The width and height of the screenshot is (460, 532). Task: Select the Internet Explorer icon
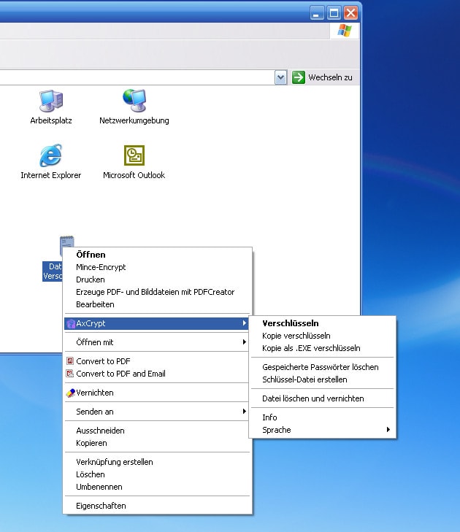[x=51, y=155]
